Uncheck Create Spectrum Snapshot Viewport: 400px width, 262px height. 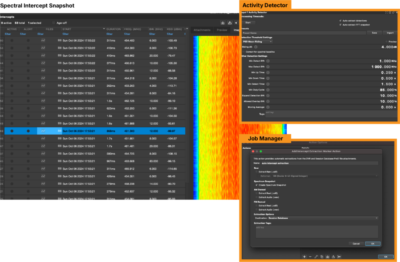click(256, 185)
